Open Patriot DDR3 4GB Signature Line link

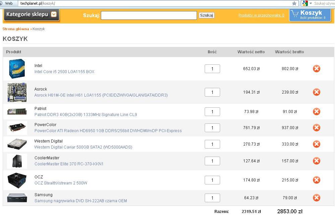click(x=86, y=115)
